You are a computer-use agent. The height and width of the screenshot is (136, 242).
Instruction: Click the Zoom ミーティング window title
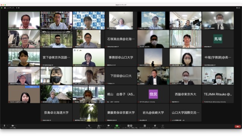pos(121,5)
